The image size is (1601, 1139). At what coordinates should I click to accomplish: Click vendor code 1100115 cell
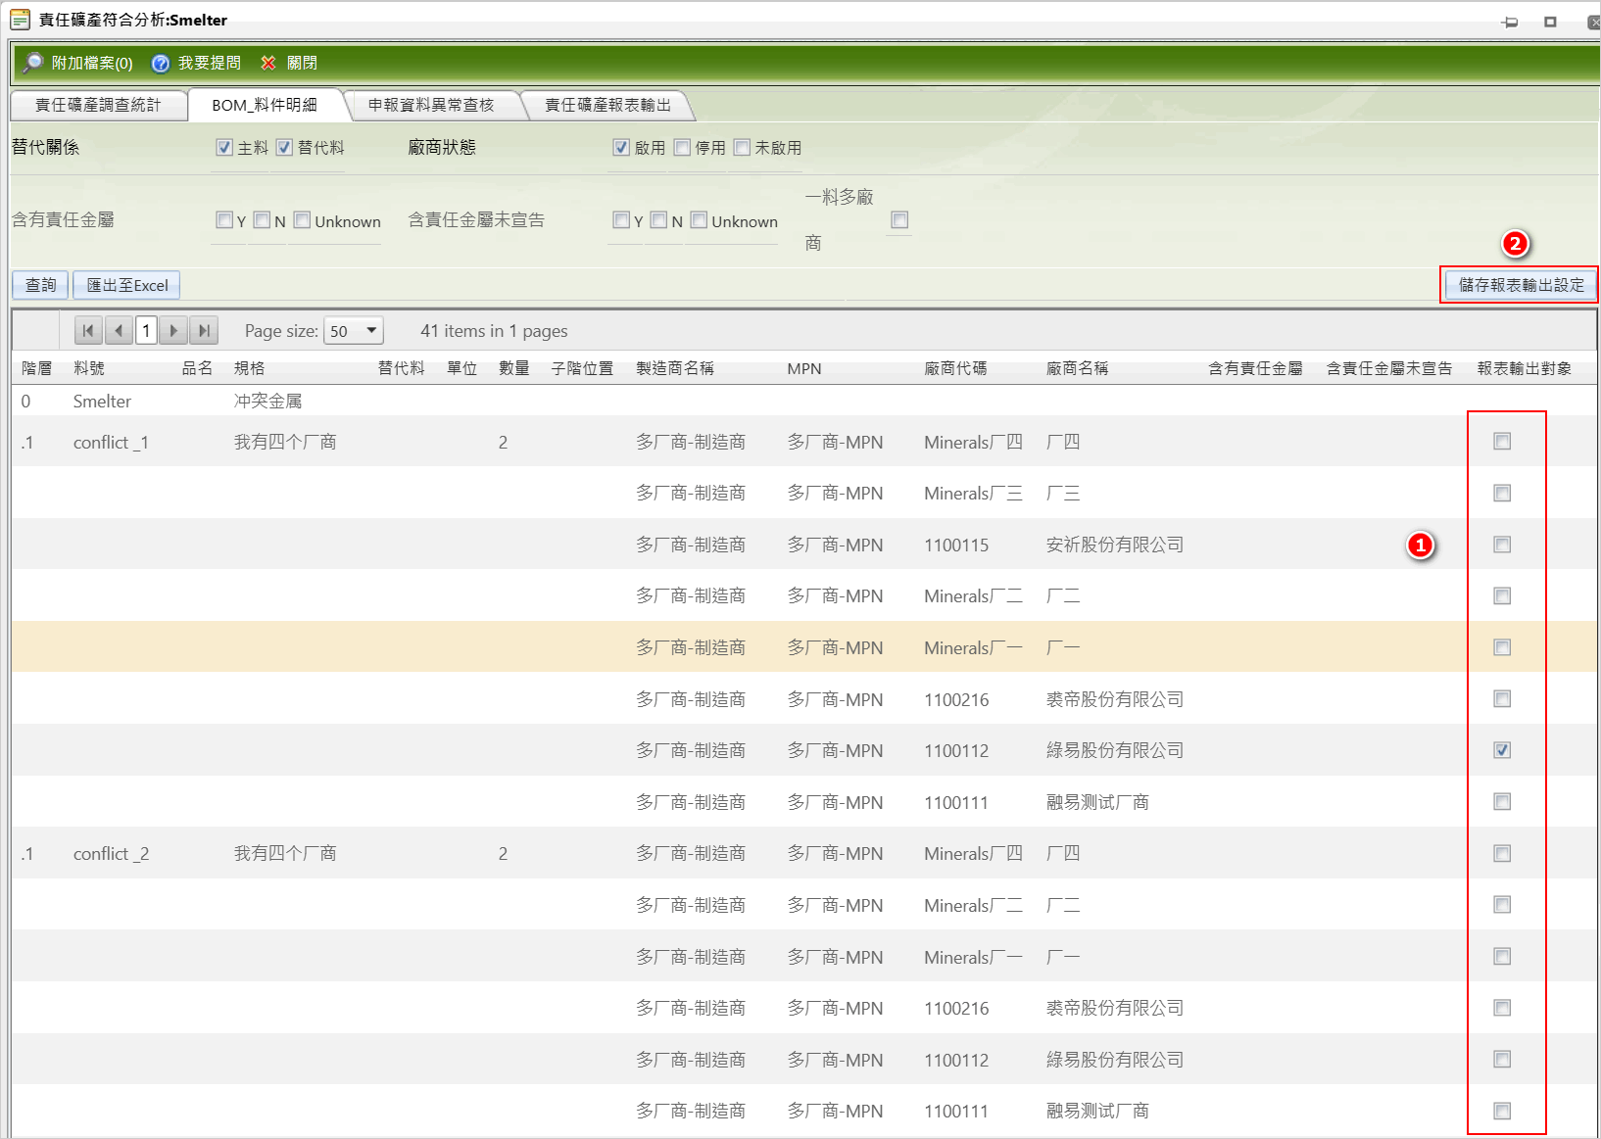[x=956, y=546]
